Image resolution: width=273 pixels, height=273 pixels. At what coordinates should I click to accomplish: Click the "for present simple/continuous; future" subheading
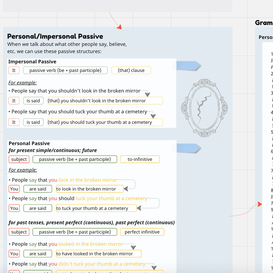point(53,150)
